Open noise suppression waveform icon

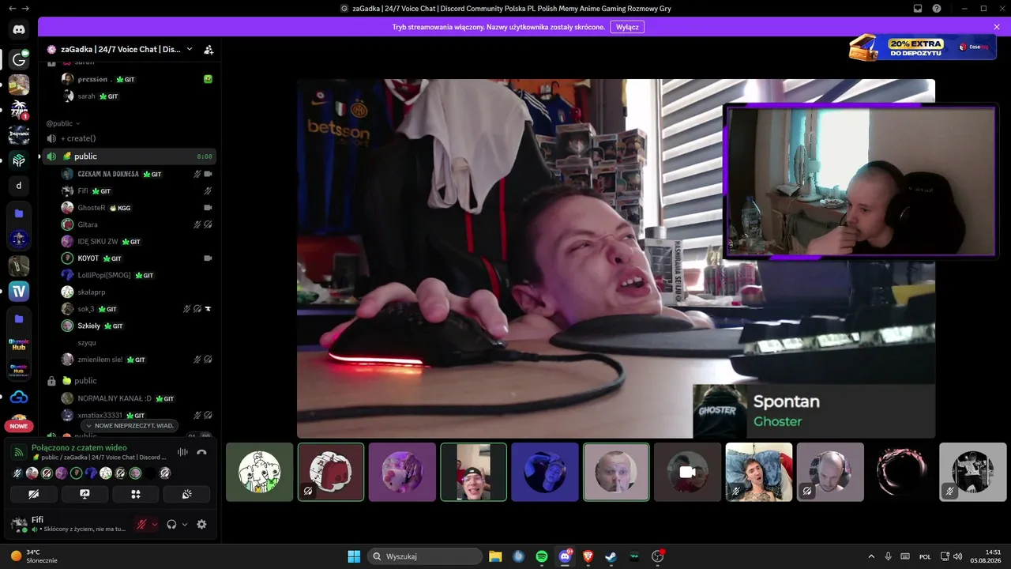182,452
